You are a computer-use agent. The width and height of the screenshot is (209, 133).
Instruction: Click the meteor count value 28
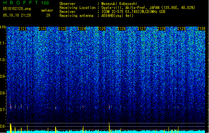tap(48, 15)
